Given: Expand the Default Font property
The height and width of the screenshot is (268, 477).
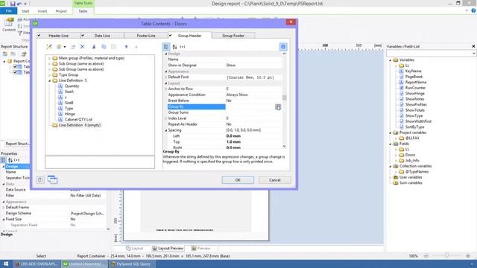Looking at the screenshot, I should pos(166,77).
